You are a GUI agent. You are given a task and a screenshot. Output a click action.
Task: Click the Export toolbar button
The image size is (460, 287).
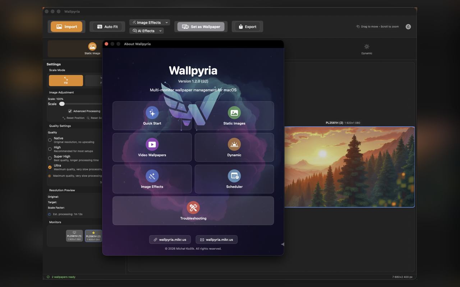(247, 27)
